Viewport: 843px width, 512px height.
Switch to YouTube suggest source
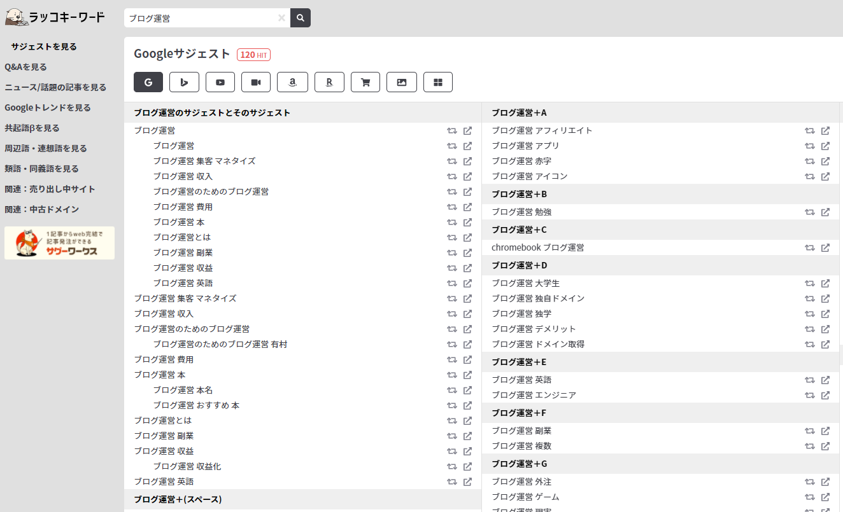point(220,82)
